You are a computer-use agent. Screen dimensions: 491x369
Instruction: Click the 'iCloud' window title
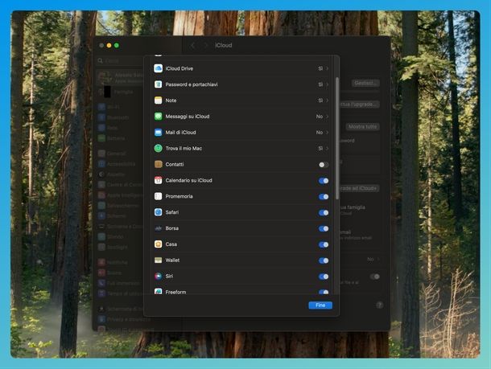tap(224, 45)
